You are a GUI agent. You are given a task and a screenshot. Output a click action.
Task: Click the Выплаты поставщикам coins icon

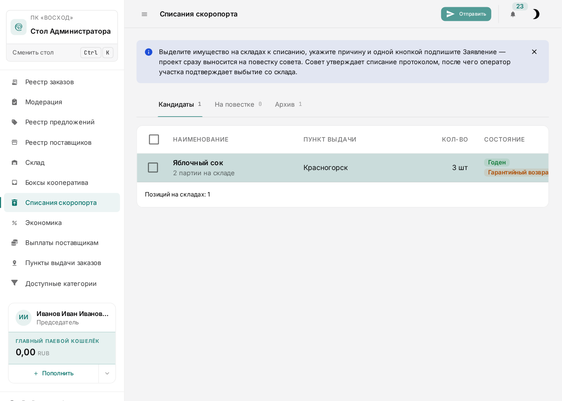point(14,243)
